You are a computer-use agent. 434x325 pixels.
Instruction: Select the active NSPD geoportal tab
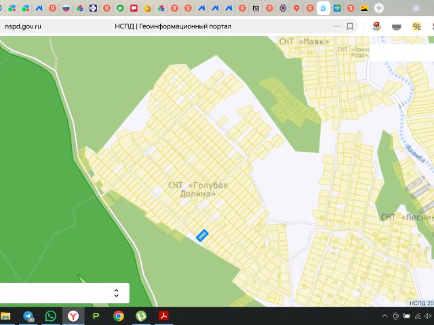click(x=323, y=8)
